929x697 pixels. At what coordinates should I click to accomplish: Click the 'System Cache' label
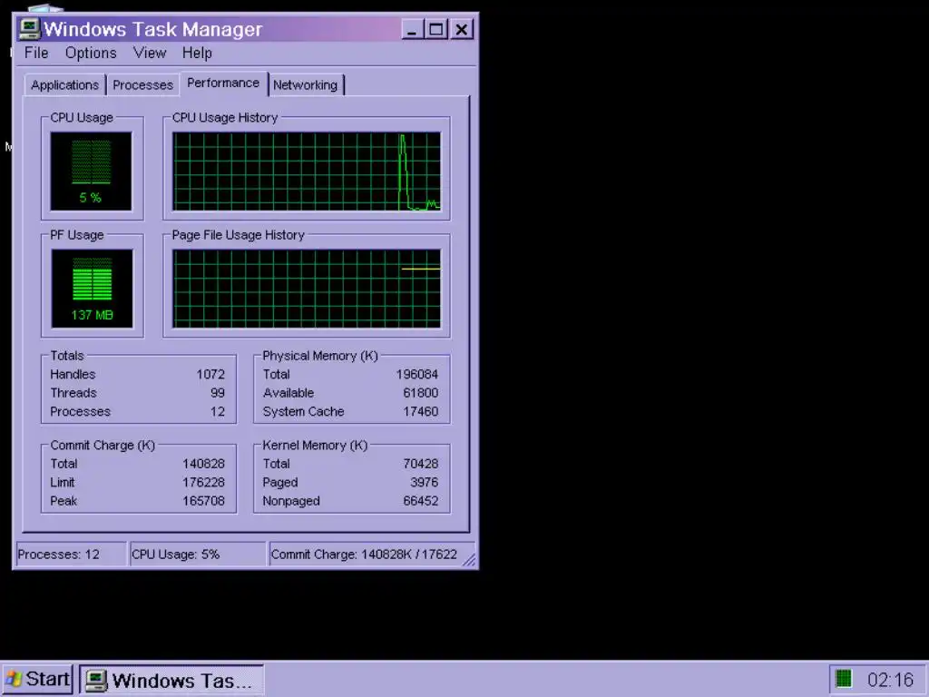[303, 411]
